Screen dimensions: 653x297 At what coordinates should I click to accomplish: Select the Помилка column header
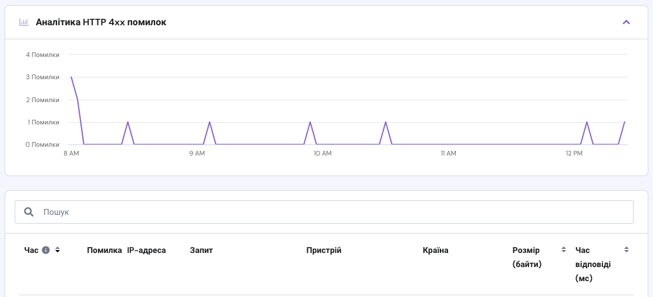tap(104, 251)
